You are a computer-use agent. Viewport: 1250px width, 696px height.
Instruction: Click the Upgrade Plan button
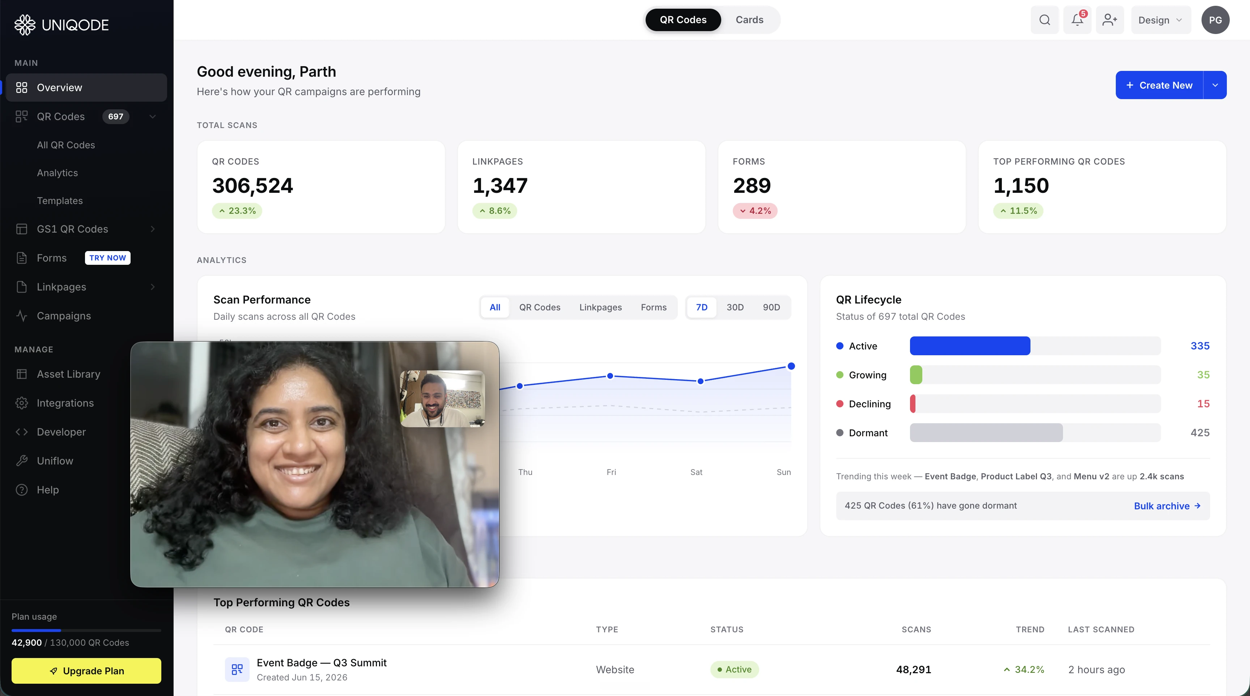(x=86, y=671)
